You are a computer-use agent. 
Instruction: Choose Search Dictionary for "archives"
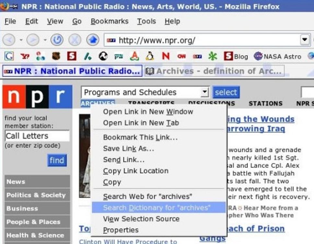159,208
